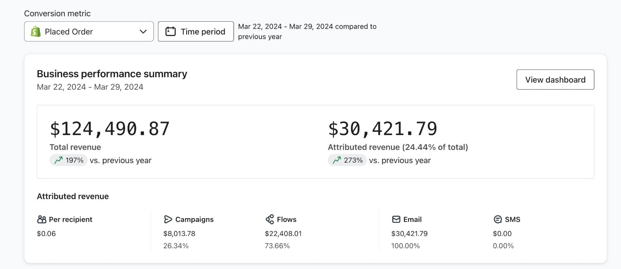The height and width of the screenshot is (269, 621).
Task: Open the Time period picker
Action: point(196,31)
